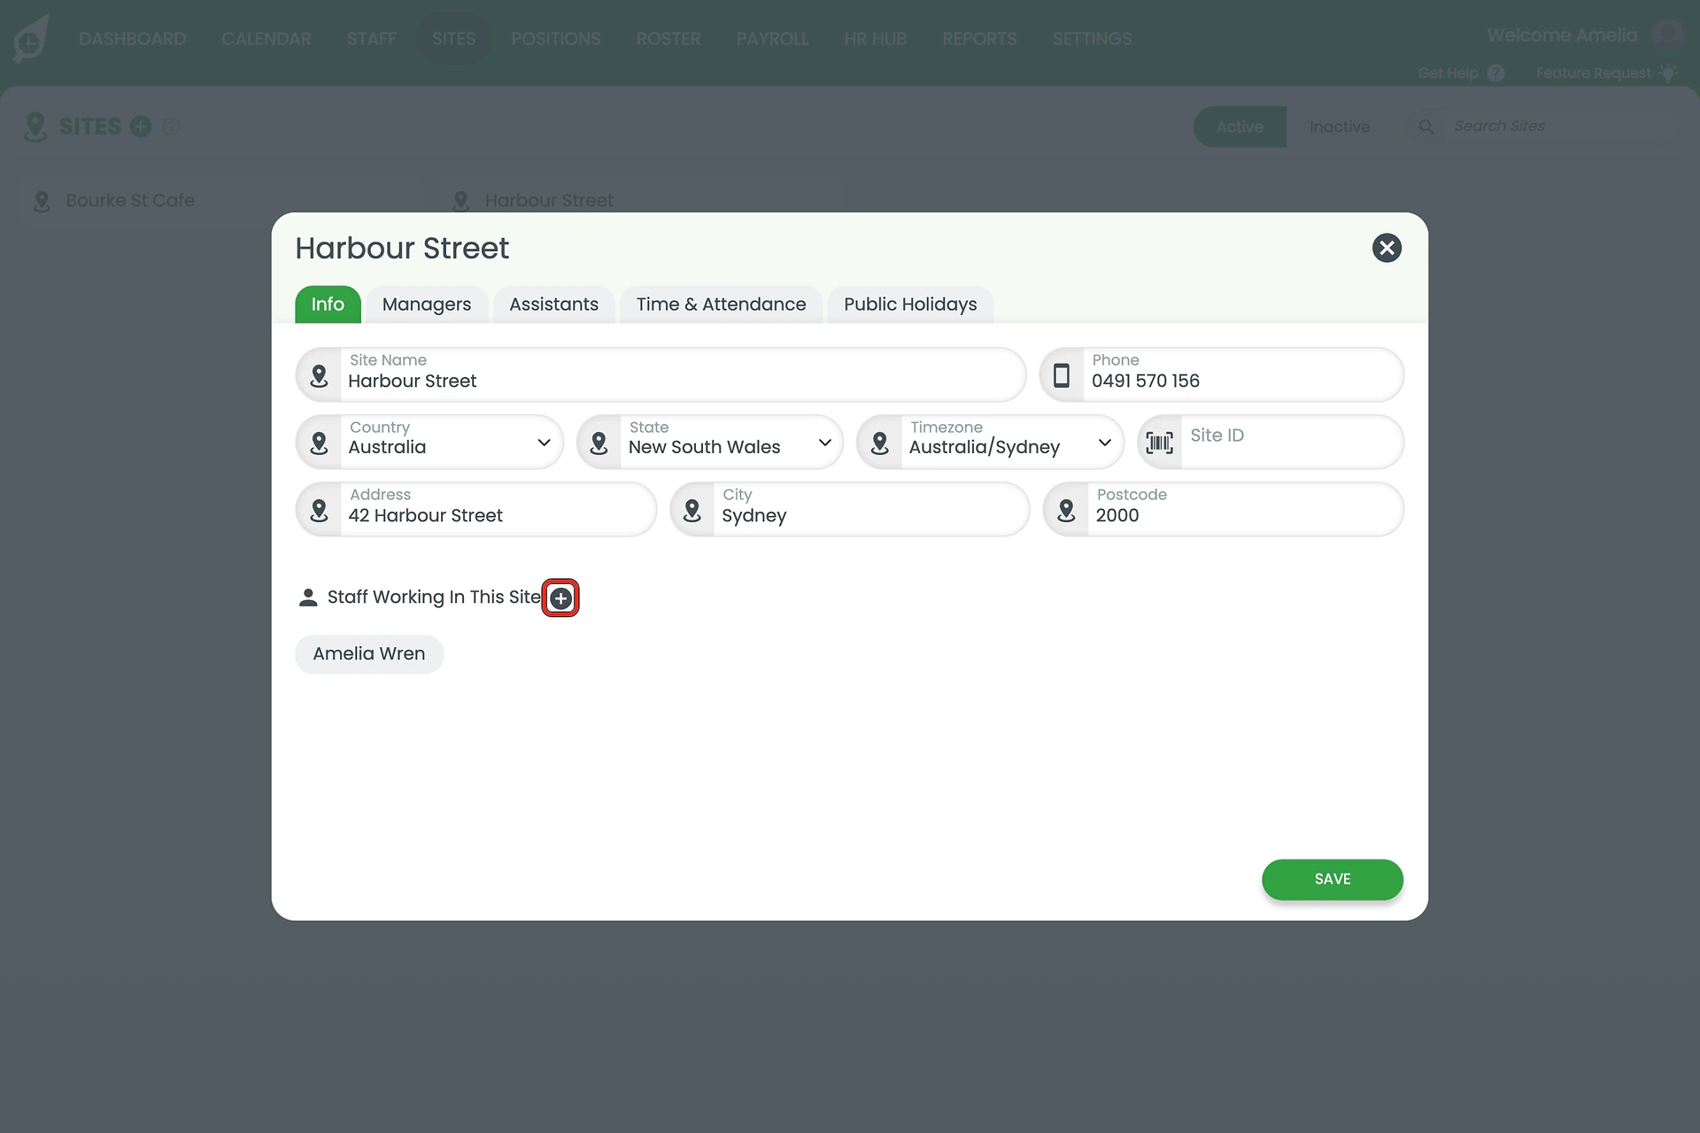The image size is (1700, 1133).
Task: Open the Payroll menu
Action: pos(772,39)
